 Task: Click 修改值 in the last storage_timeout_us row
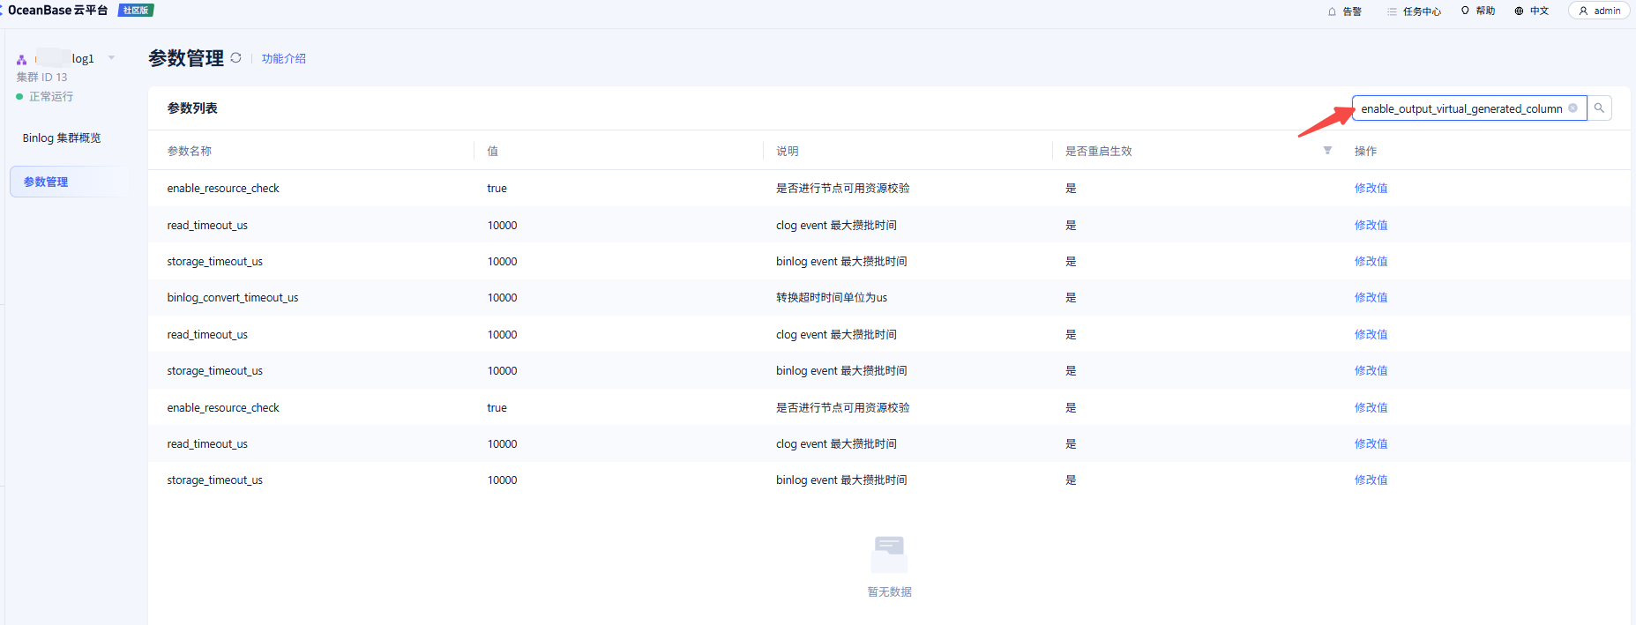[1371, 480]
